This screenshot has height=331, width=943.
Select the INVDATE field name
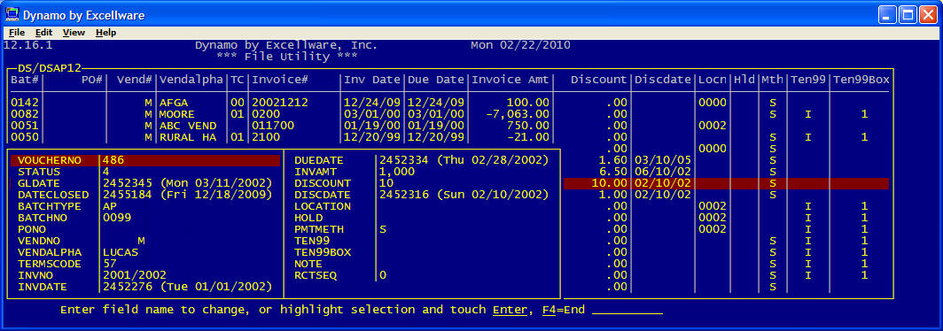(42, 287)
